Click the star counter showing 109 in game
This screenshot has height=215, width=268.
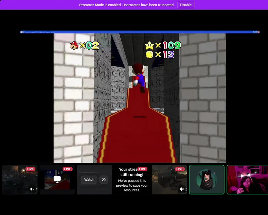163,45
